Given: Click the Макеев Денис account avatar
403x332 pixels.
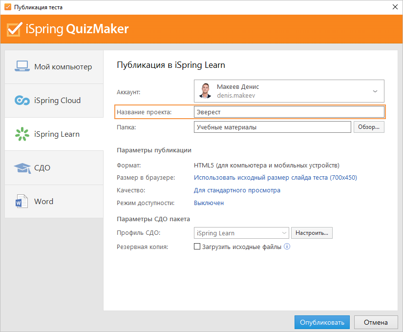Looking at the screenshot, I should coord(205,91).
